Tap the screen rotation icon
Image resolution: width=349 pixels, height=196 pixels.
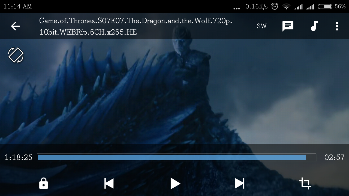tap(16, 55)
